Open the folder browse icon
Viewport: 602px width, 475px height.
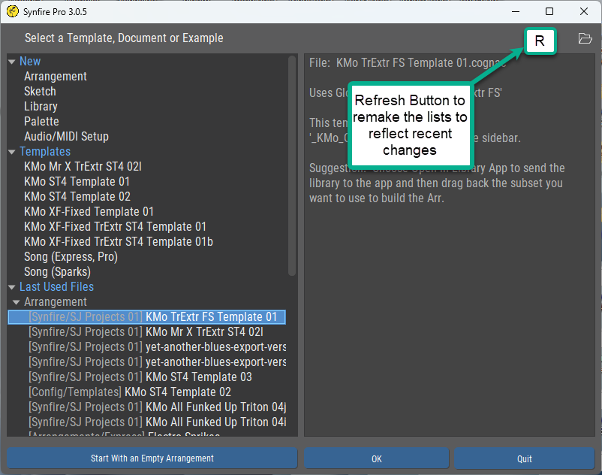(x=585, y=39)
